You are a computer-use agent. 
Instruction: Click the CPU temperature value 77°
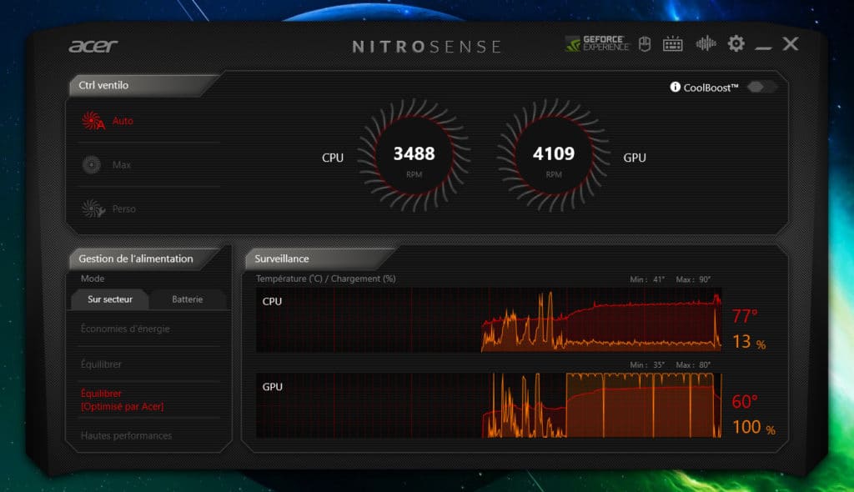(745, 316)
